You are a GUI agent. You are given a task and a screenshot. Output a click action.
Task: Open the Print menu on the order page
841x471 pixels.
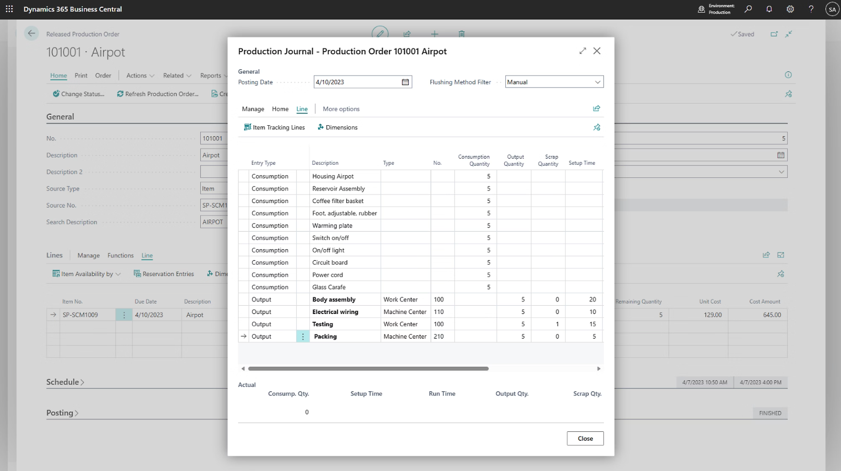pos(81,76)
